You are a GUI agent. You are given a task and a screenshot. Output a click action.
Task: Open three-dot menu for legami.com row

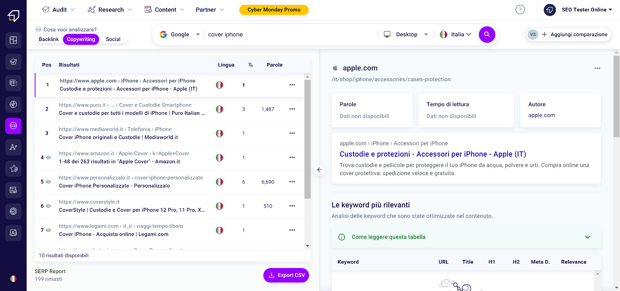point(292,230)
